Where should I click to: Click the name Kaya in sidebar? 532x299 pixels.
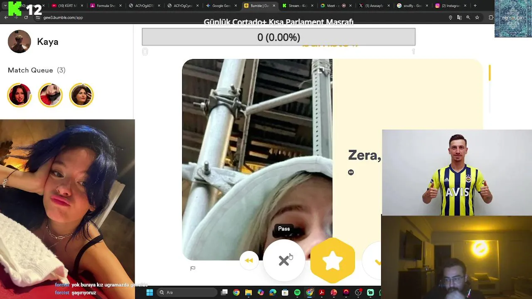point(48,42)
